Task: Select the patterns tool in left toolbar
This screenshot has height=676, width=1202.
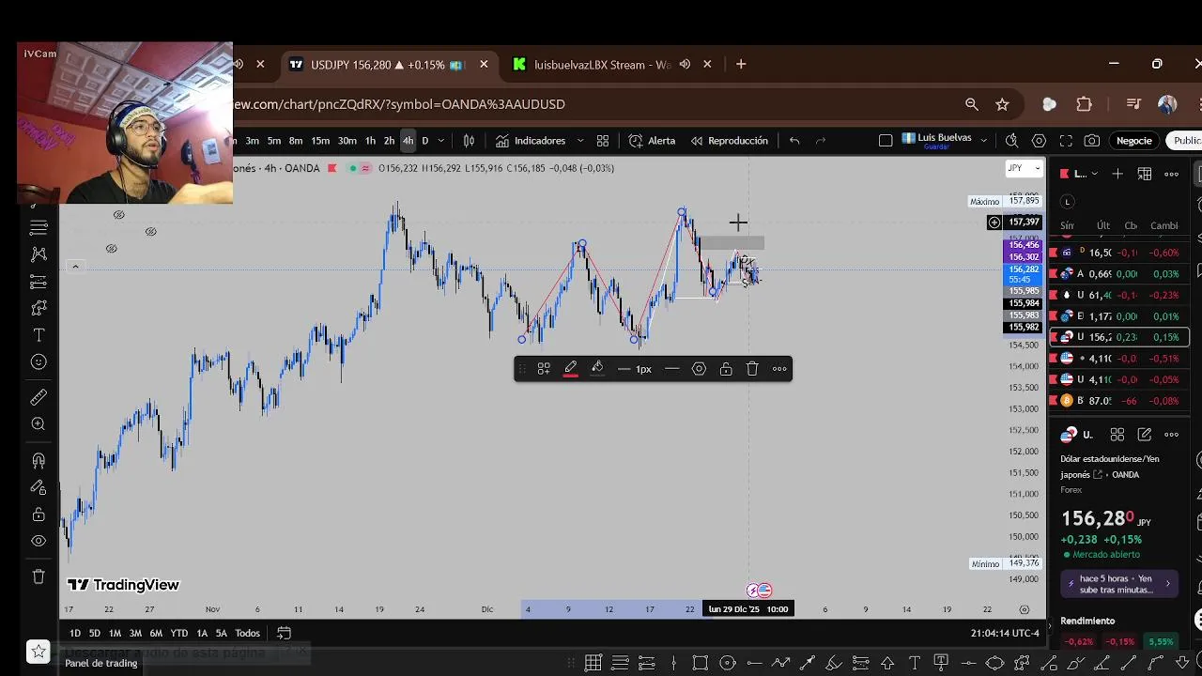Action: click(39, 254)
